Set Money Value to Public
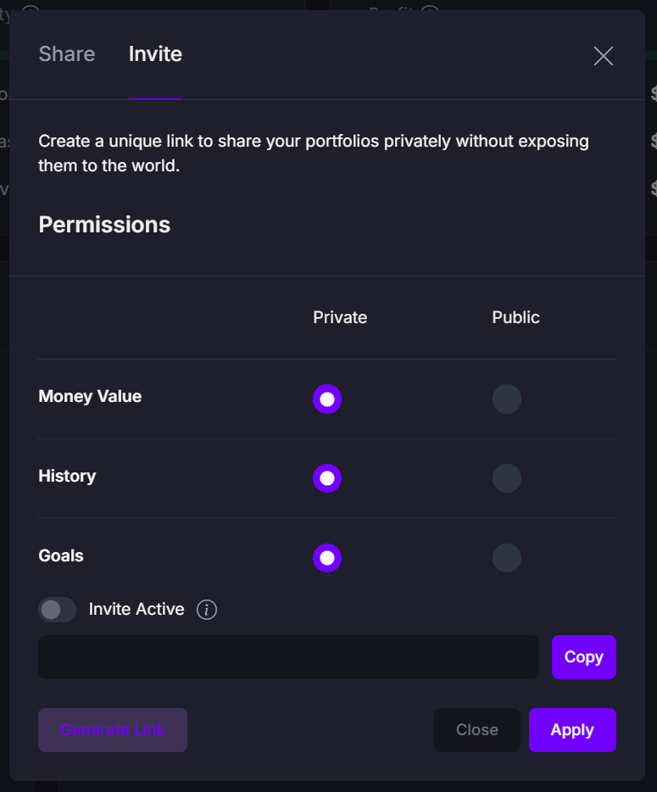Screen dimensions: 657x792 pos(506,399)
